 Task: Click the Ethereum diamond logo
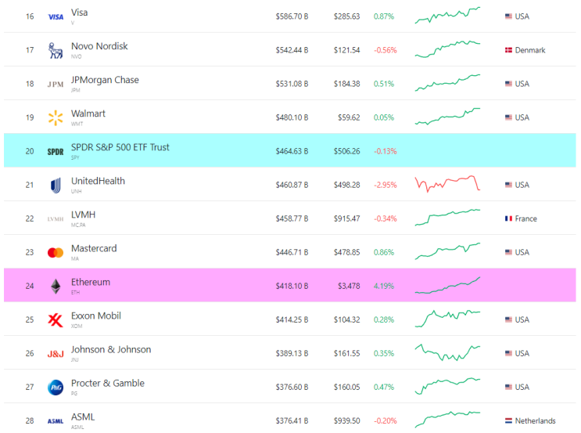coord(56,286)
